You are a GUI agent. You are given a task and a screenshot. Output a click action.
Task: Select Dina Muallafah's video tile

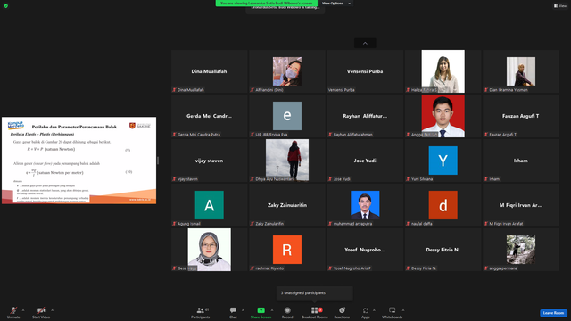(210, 71)
